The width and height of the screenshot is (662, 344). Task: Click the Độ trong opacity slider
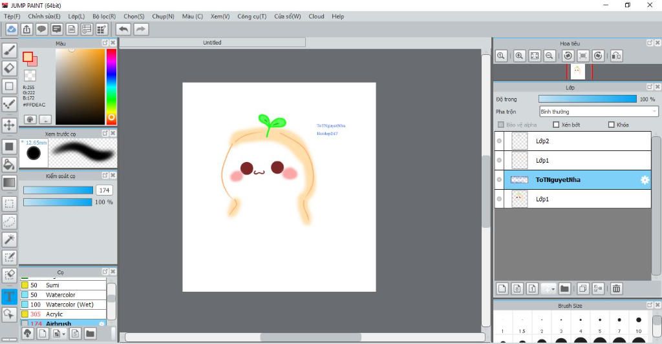pyautogui.click(x=587, y=99)
